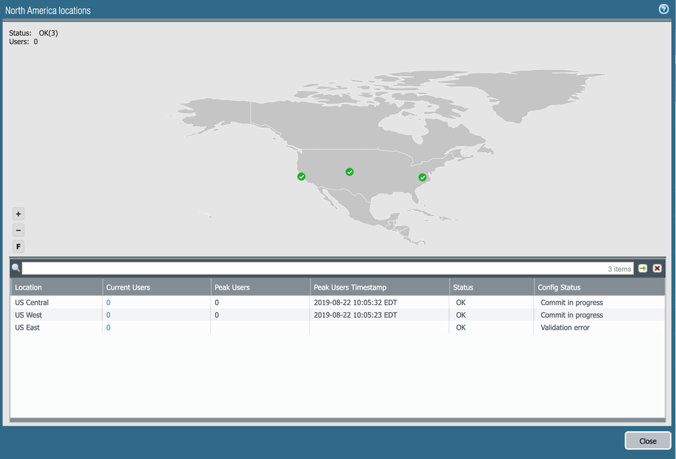Click the Close button
This screenshot has width=676, height=459.
point(648,441)
